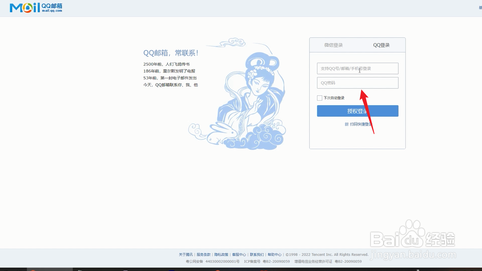Click the 增值电信业务经营许可证 text
482x271 pixels.
(313, 261)
